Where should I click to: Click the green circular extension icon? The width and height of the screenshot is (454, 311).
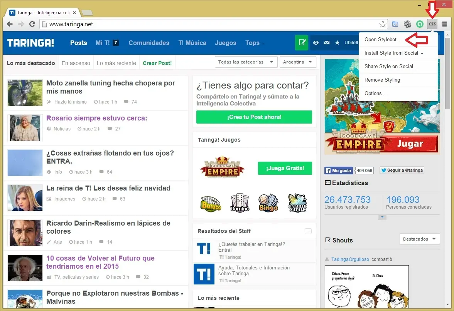[420, 24]
